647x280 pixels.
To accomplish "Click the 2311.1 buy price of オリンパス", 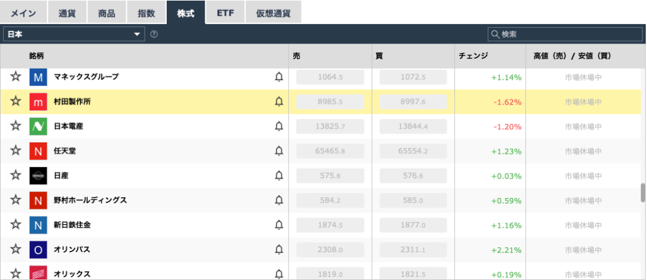I will (x=413, y=250).
